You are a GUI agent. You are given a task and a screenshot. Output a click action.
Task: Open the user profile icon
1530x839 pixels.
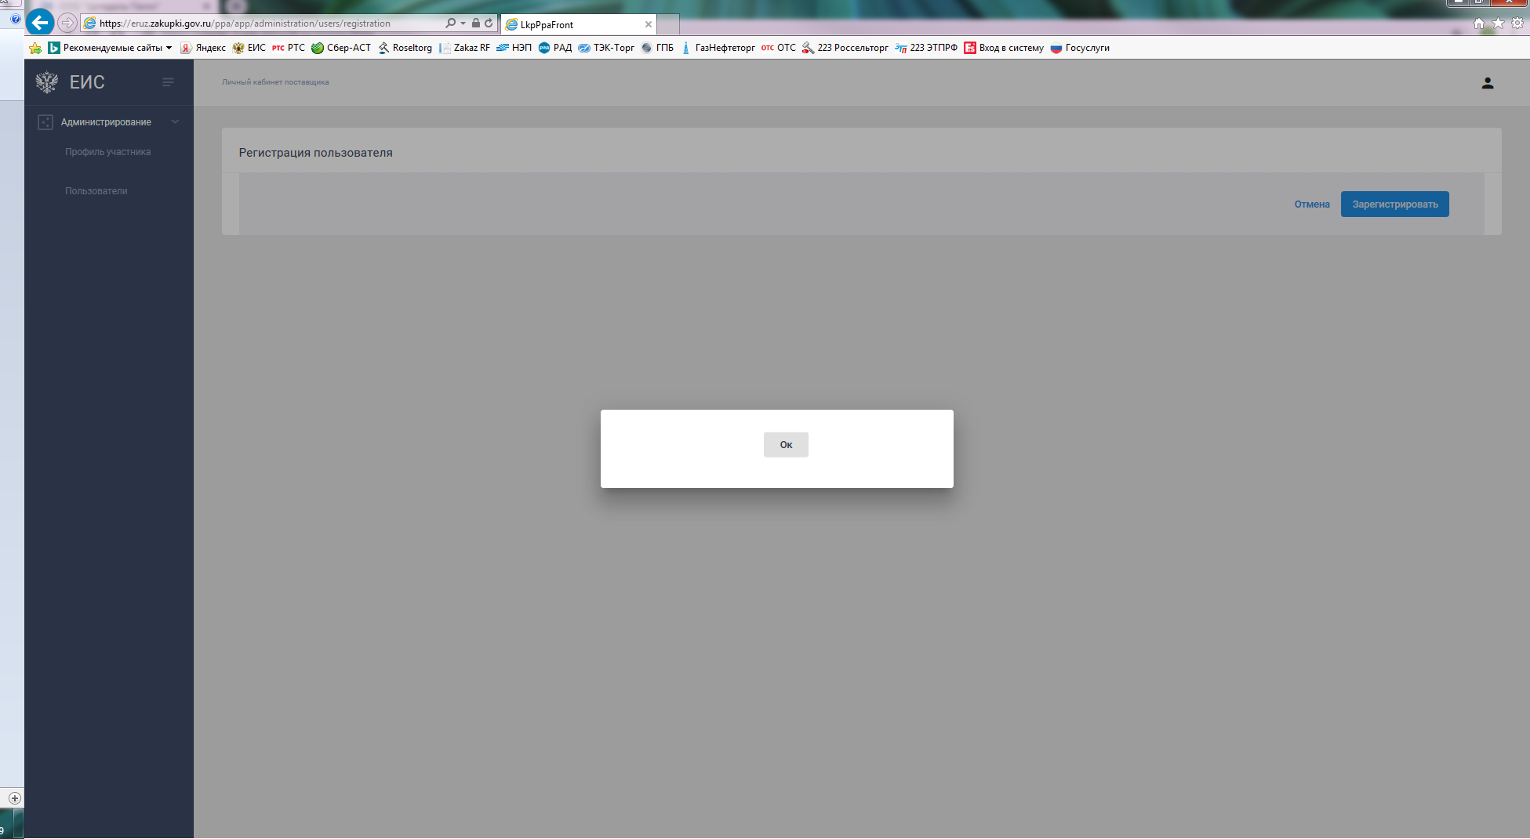click(x=1487, y=83)
